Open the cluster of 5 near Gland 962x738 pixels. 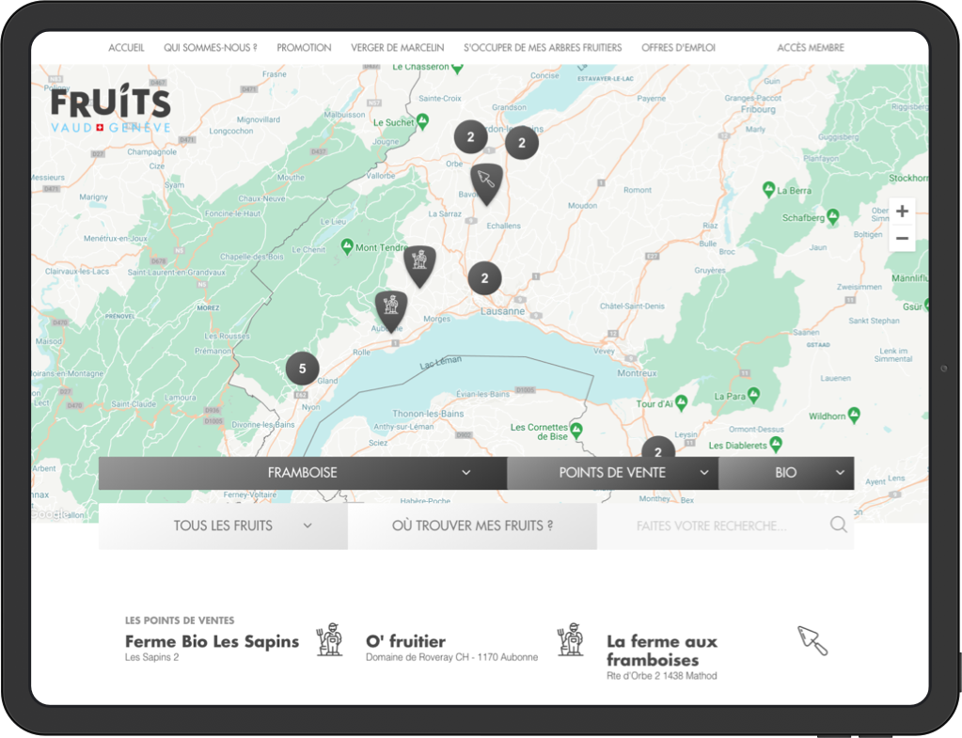pyautogui.click(x=303, y=369)
